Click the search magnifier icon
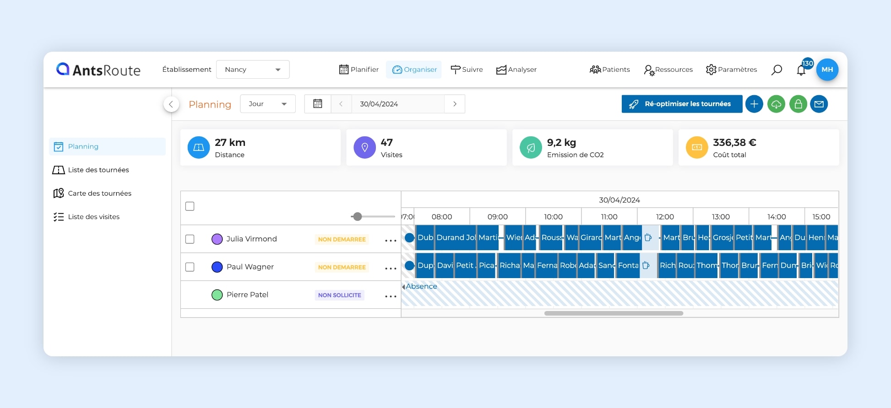The width and height of the screenshot is (891, 408). click(x=777, y=70)
